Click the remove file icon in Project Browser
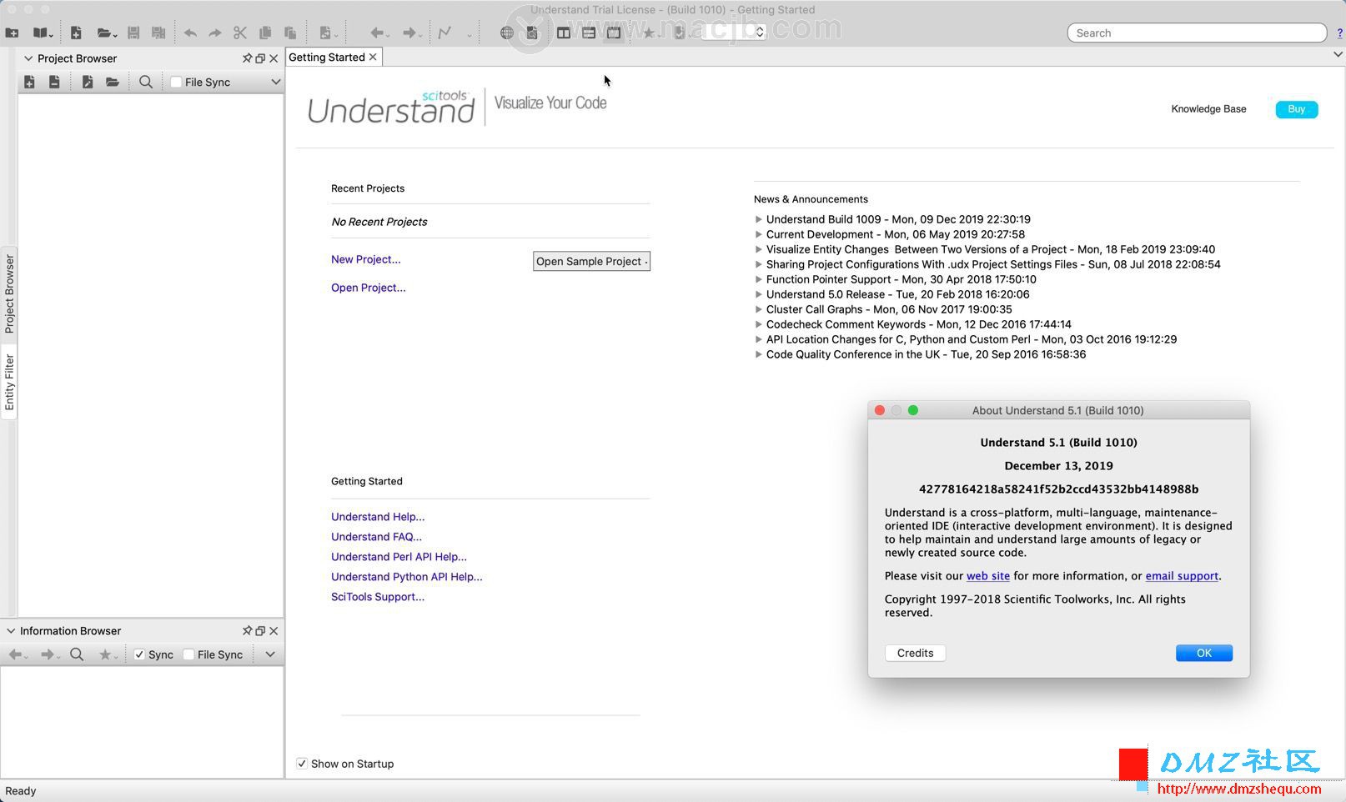 coord(54,82)
